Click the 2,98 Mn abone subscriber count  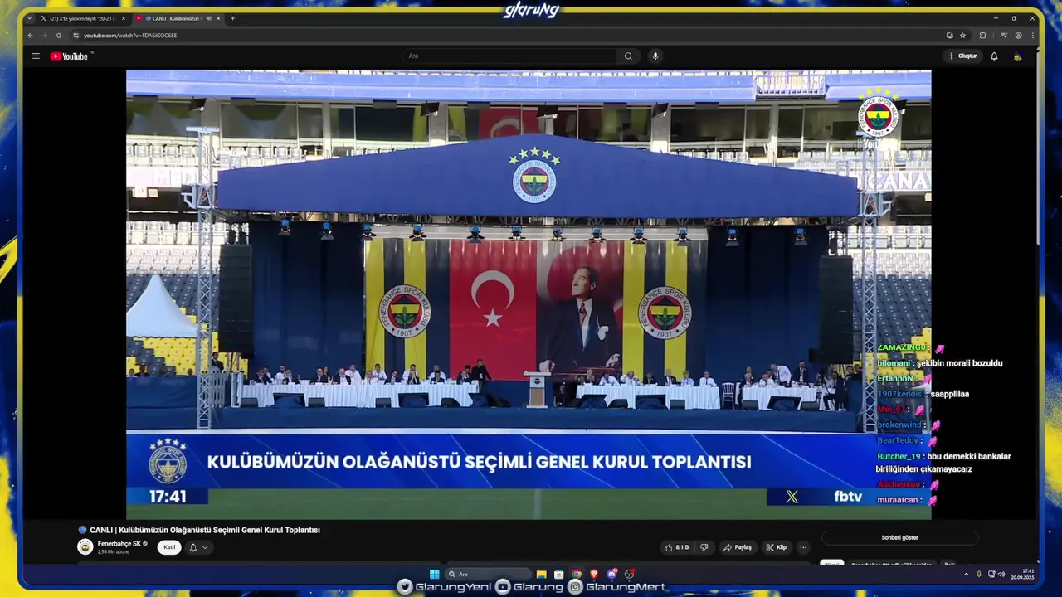point(114,551)
